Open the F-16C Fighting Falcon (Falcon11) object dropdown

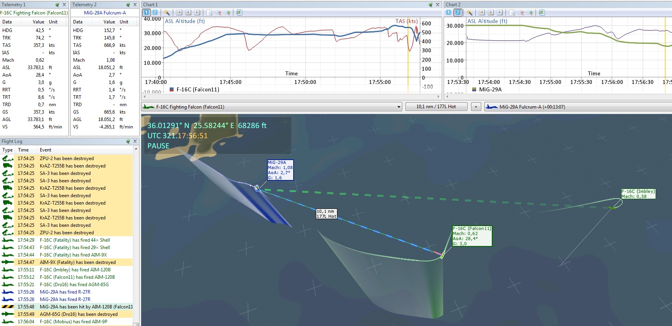(x=272, y=107)
